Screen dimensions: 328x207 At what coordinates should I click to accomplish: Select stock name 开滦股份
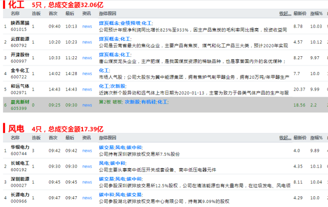pos(20,55)
